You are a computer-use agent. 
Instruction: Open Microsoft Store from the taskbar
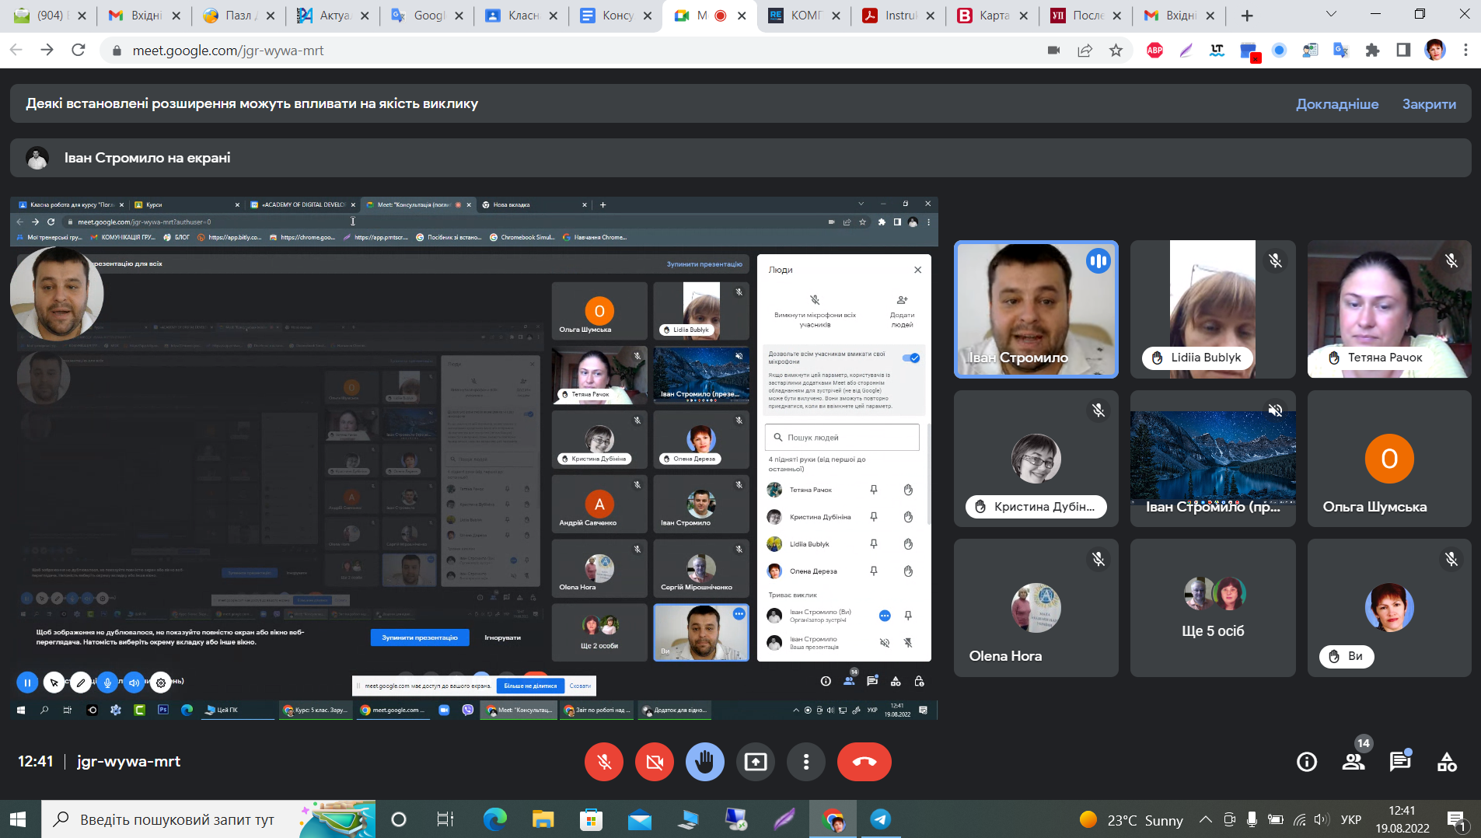(591, 819)
